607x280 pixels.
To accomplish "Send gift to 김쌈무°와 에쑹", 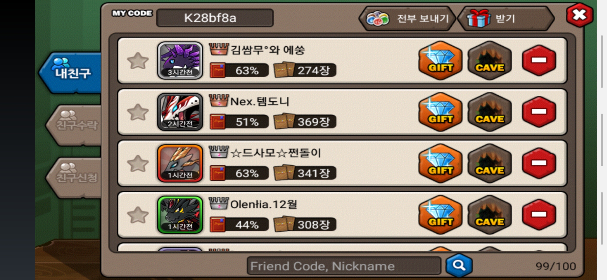I will point(440,60).
